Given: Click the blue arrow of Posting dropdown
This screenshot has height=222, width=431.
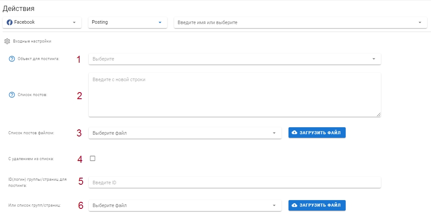Looking at the screenshot, I should tap(160, 22).
